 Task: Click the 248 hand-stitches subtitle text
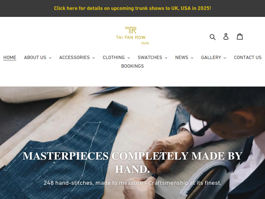[x=132, y=183]
